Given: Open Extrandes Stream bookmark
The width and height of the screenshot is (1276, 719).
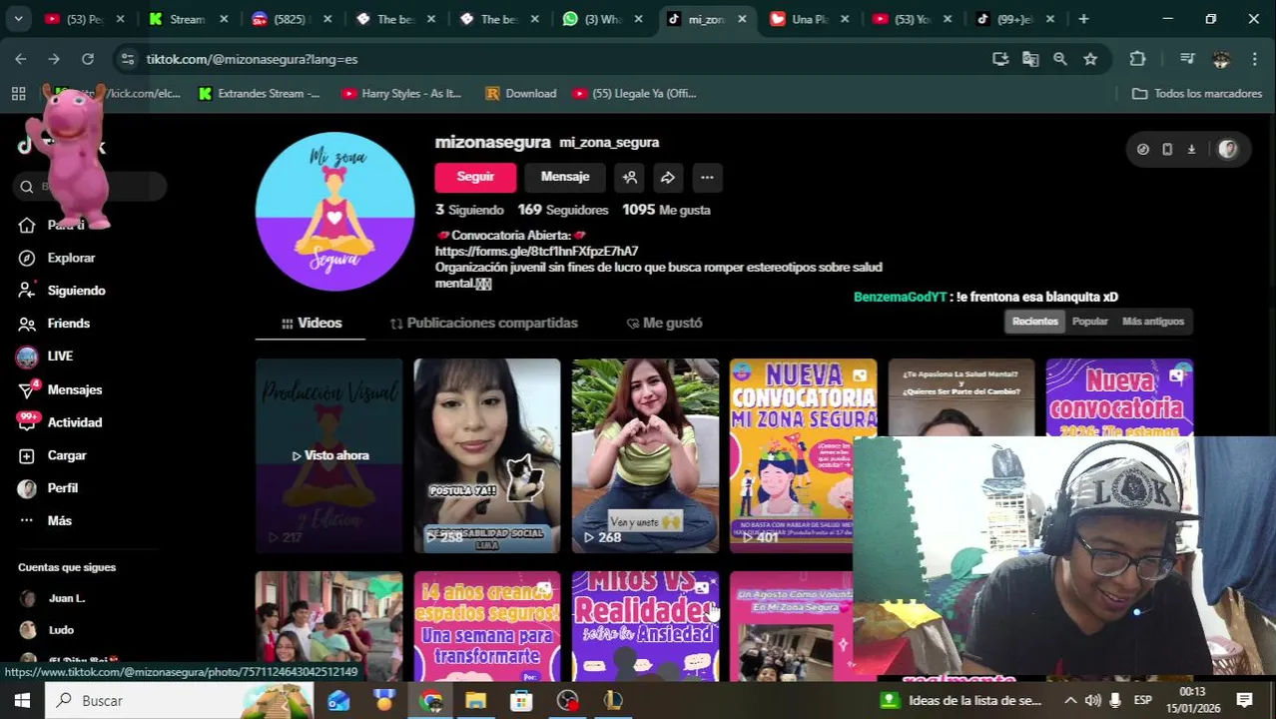Looking at the screenshot, I should (x=259, y=93).
